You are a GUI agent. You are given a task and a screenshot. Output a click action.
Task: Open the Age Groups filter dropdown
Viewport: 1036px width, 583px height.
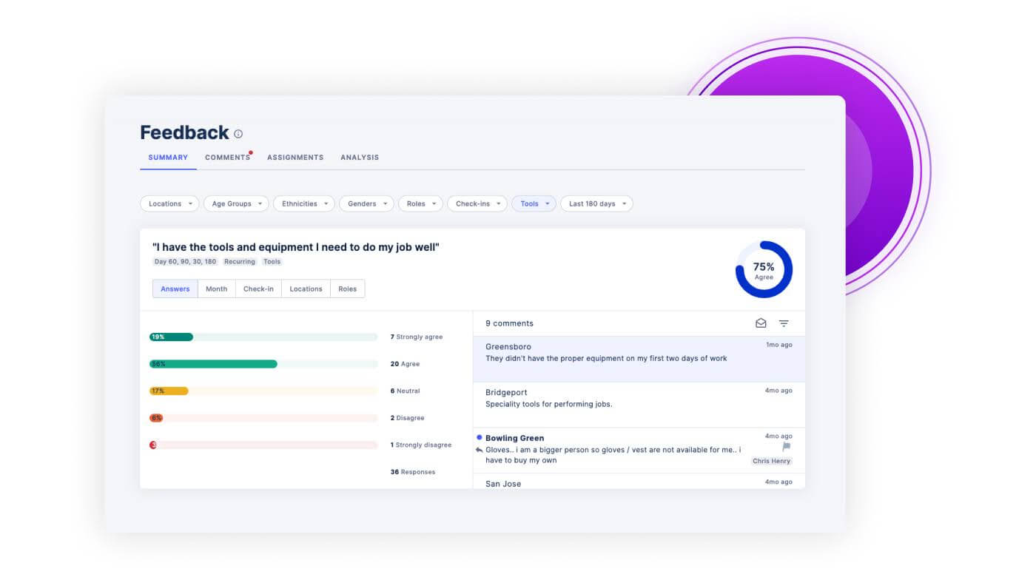pyautogui.click(x=236, y=203)
